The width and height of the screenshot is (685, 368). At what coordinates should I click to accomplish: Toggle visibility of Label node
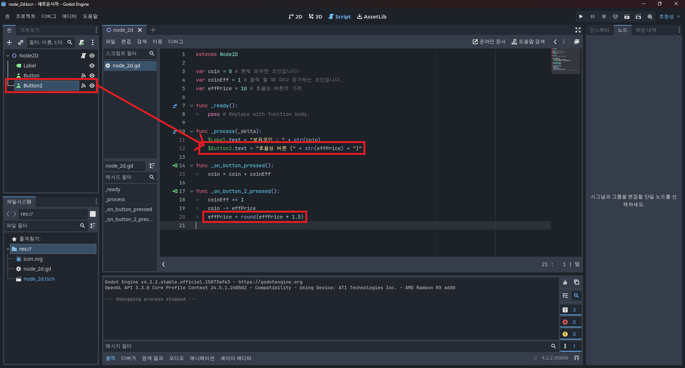pyautogui.click(x=92, y=66)
